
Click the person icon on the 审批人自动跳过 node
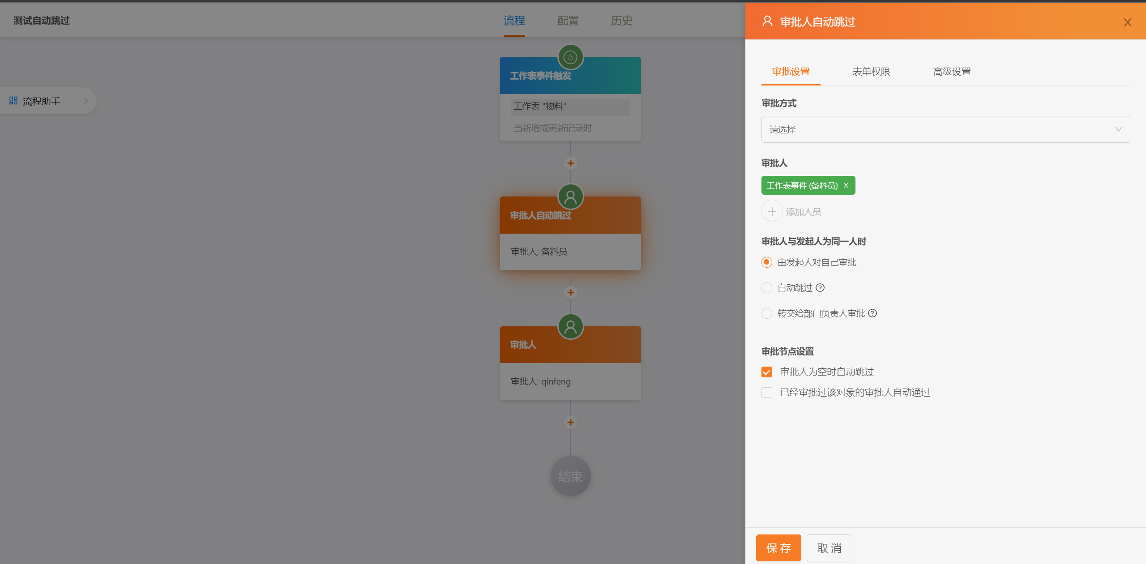(570, 197)
